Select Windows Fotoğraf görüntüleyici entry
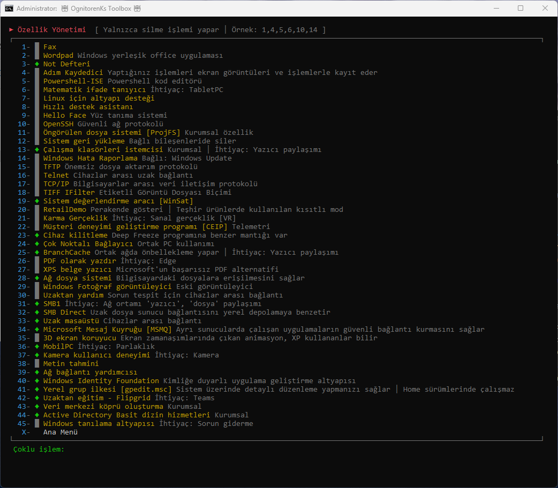Image resolution: width=558 pixels, height=488 pixels. (108, 287)
